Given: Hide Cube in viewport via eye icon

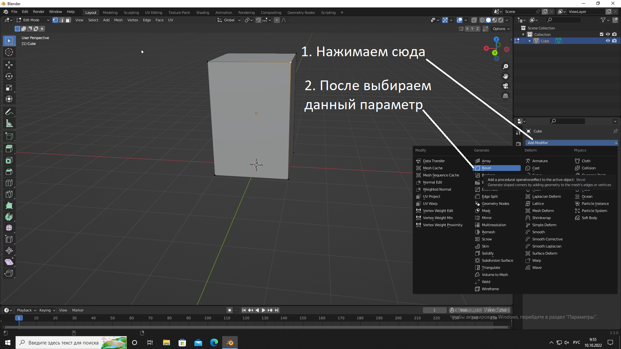Looking at the screenshot, I should click(x=608, y=41).
